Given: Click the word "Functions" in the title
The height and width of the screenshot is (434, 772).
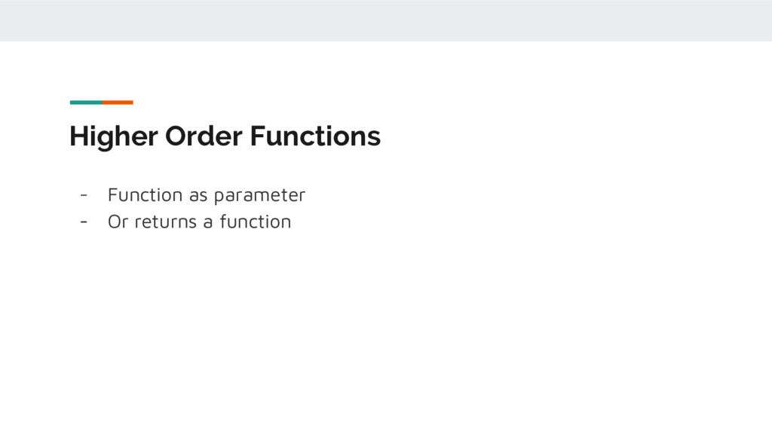Looking at the screenshot, I should pos(315,137).
